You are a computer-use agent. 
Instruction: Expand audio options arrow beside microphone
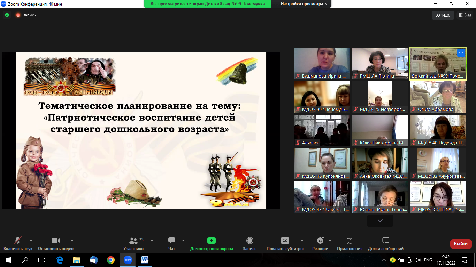[x=31, y=240]
